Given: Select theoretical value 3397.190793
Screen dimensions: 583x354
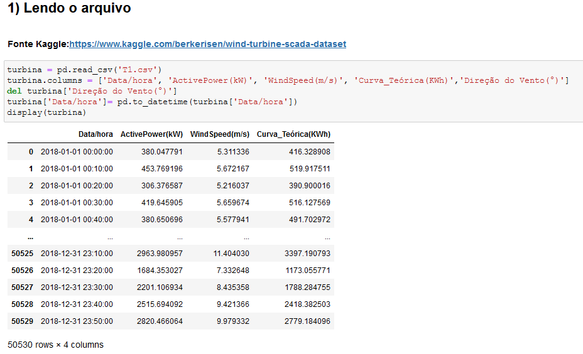Looking at the screenshot, I should tap(307, 254).
